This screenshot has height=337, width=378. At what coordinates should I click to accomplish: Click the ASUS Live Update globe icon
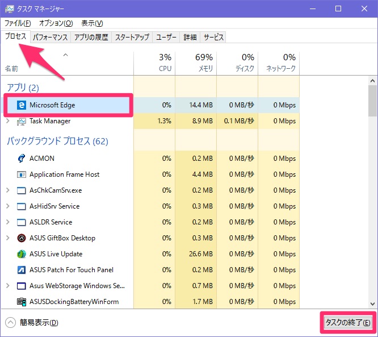[x=22, y=254]
